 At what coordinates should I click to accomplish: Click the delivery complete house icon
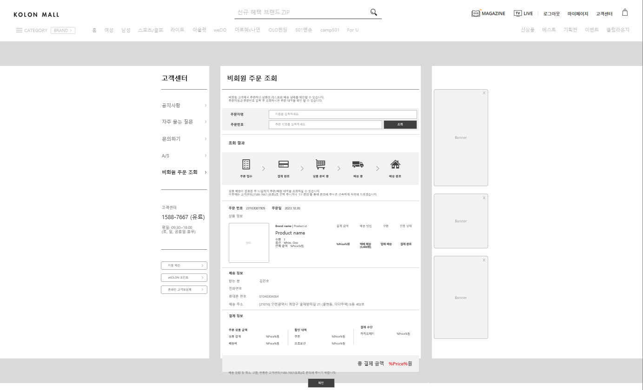(395, 164)
